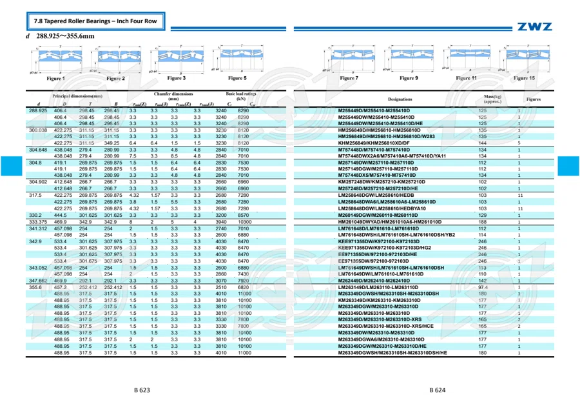Click outer diameter value 444.5
The image size is (580, 411).
point(61,215)
